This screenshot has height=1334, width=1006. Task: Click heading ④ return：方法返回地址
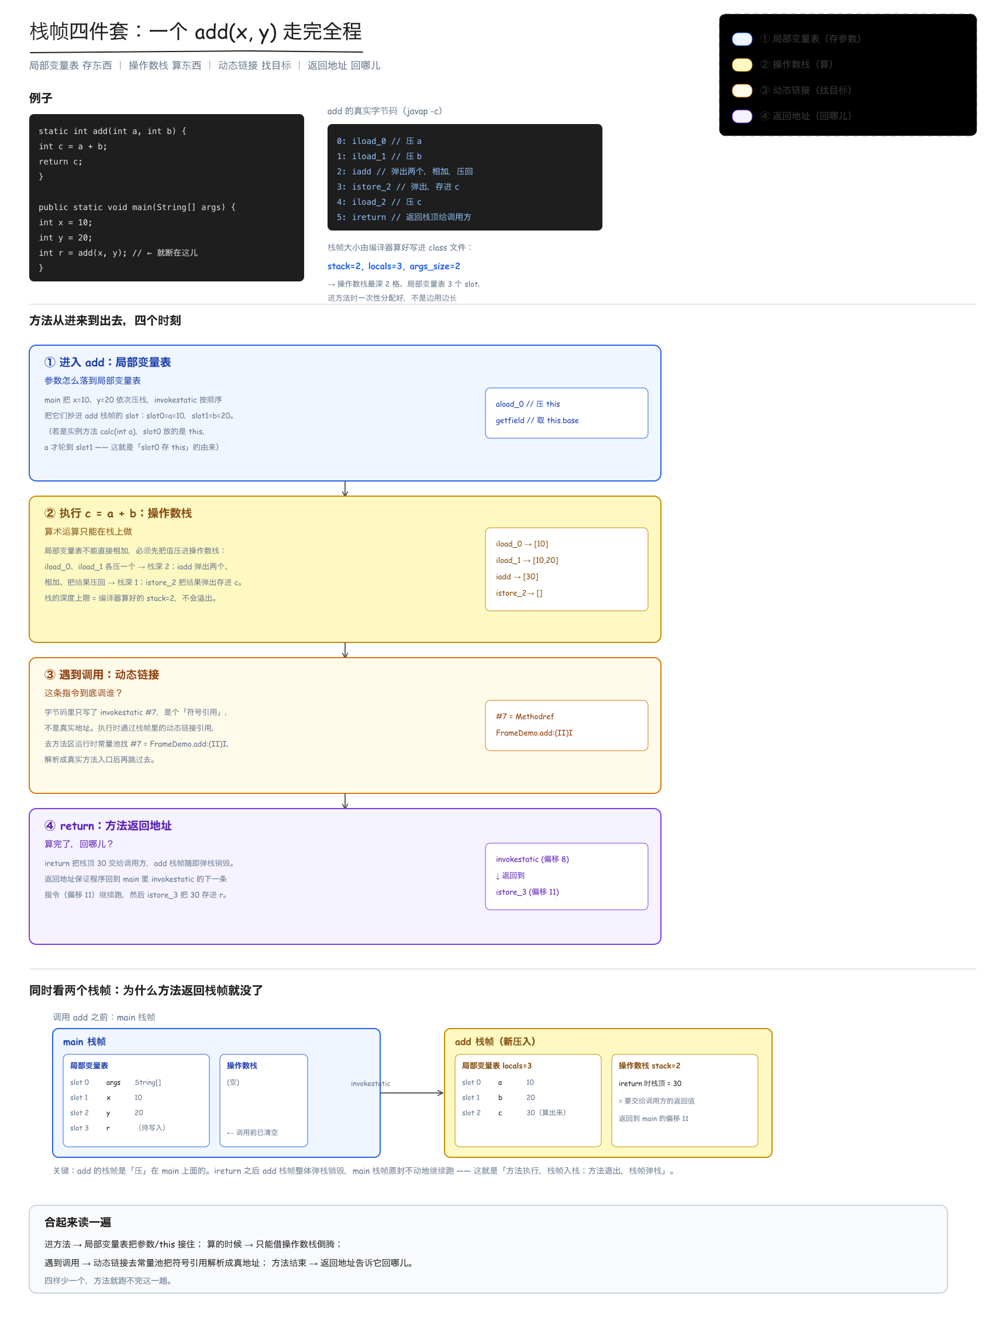pyautogui.click(x=108, y=826)
